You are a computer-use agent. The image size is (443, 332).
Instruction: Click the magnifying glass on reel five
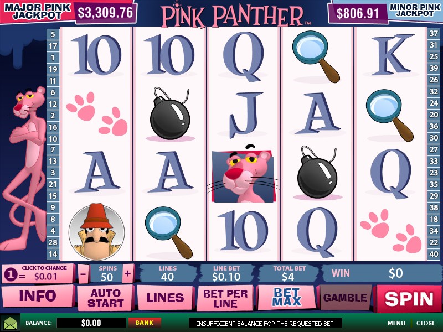pyautogui.click(x=389, y=115)
